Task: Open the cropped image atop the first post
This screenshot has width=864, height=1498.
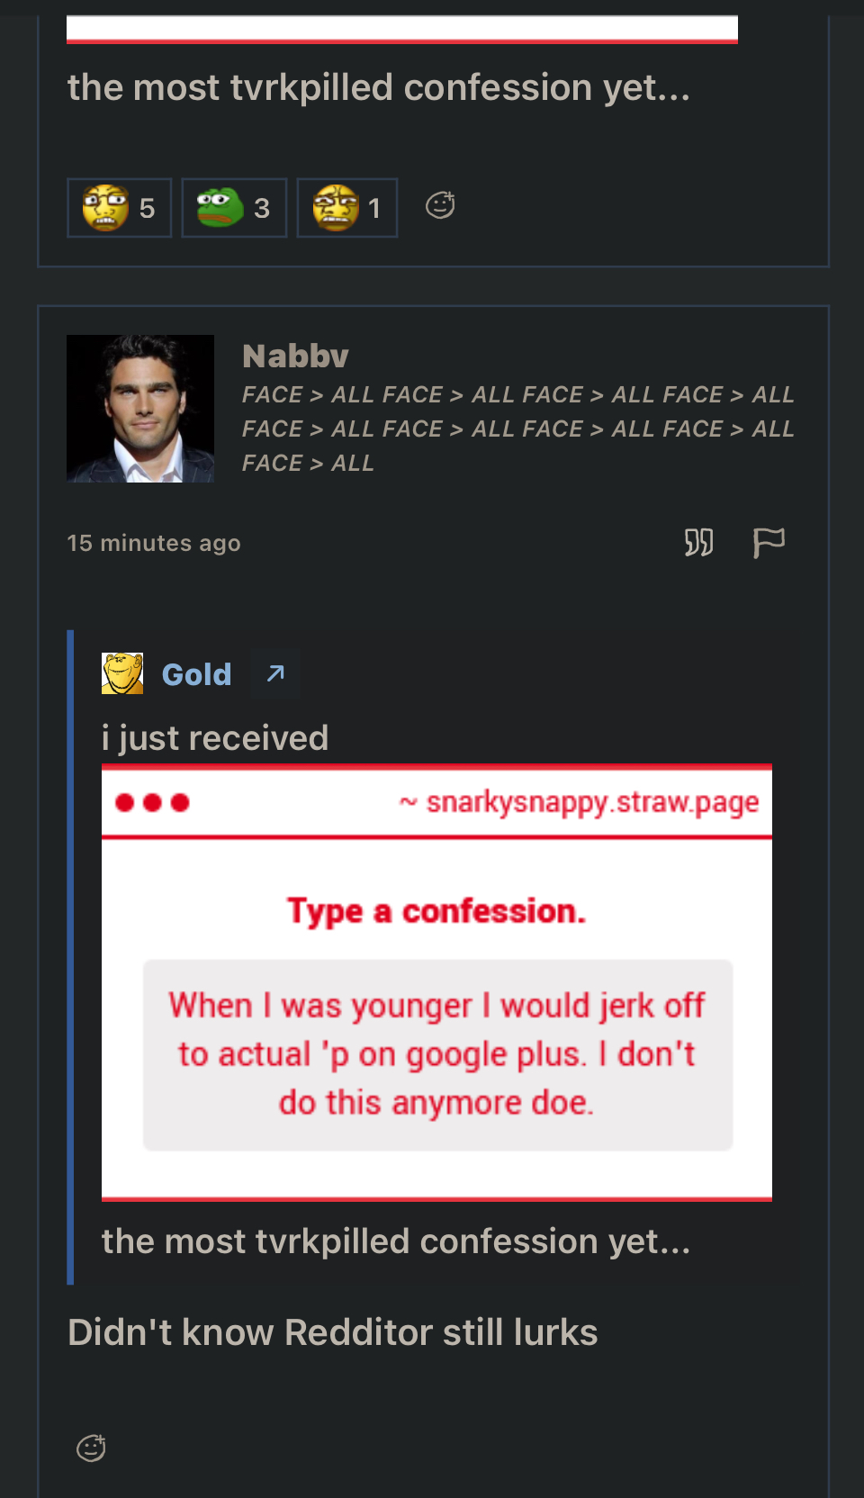Action: click(x=401, y=30)
